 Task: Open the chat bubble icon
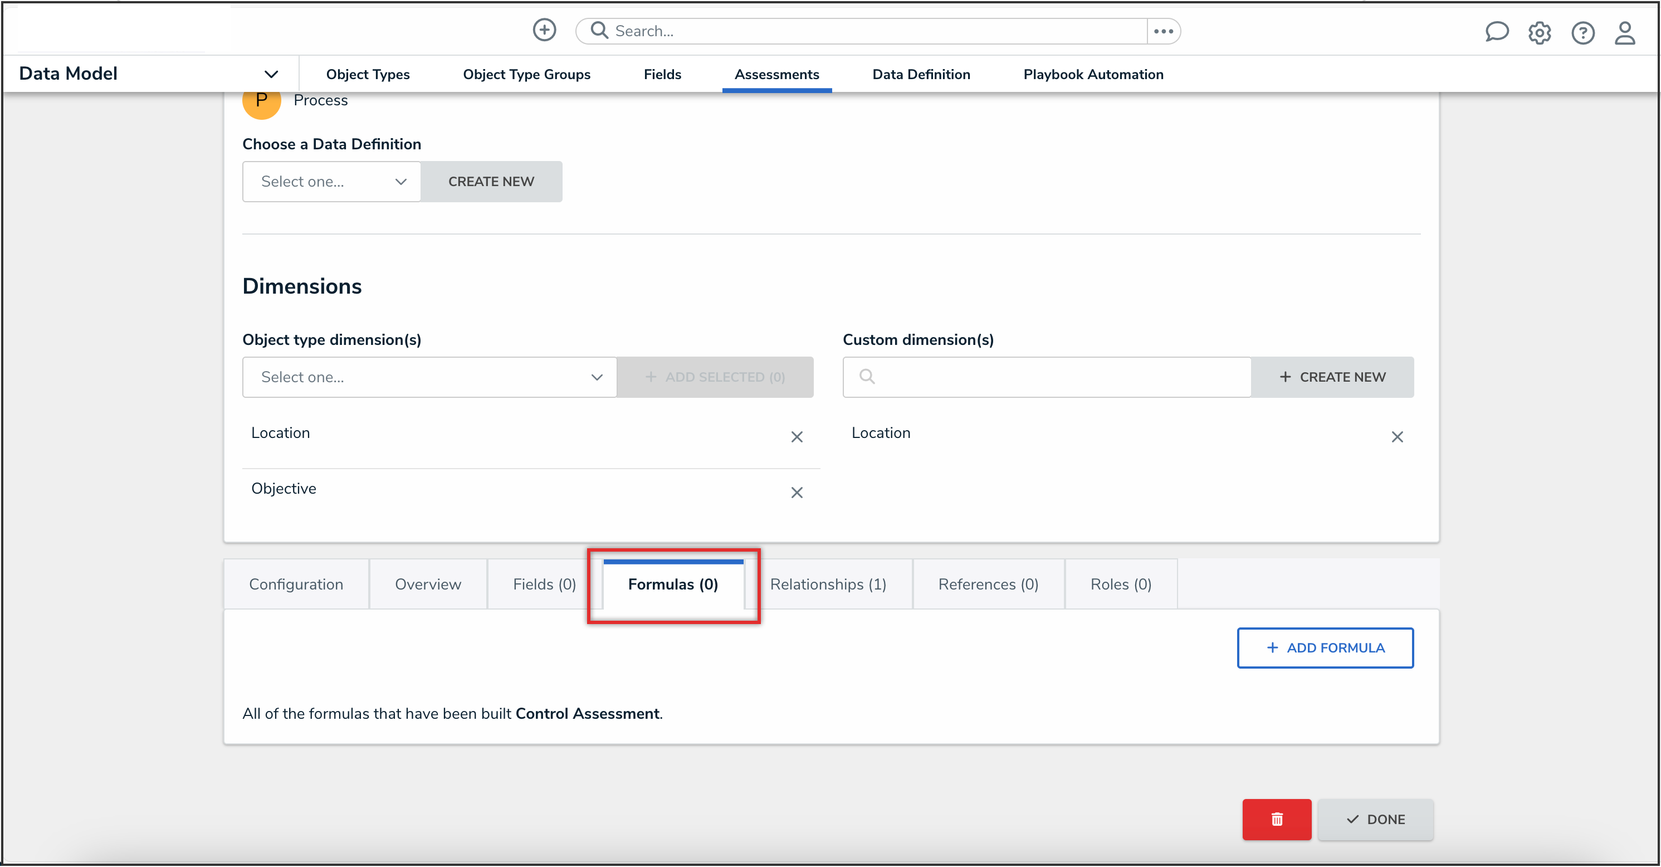pyautogui.click(x=1496, y=32)
